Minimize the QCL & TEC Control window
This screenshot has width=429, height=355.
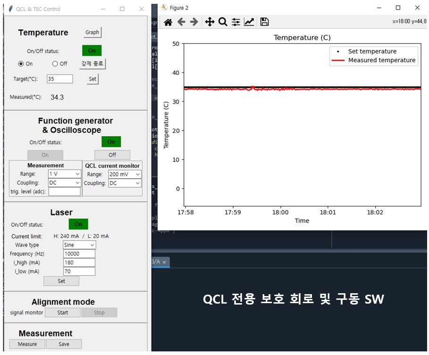click(x=103, y=9)
